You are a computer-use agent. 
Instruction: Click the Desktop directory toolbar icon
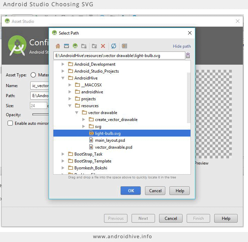click(66, 46)
